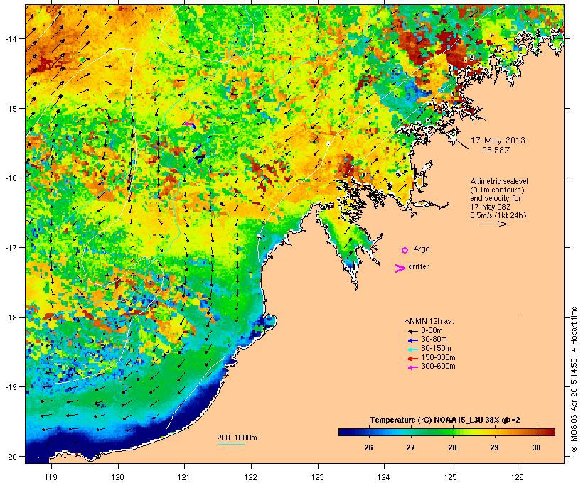This screenshot has height=483, width=583.
Task: Click colorbar tick label 28
Action: 452,447
